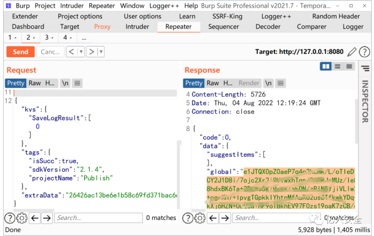Select combined single-pane layout icon
This screenshot has height=236, width=374.
(349, 66)
